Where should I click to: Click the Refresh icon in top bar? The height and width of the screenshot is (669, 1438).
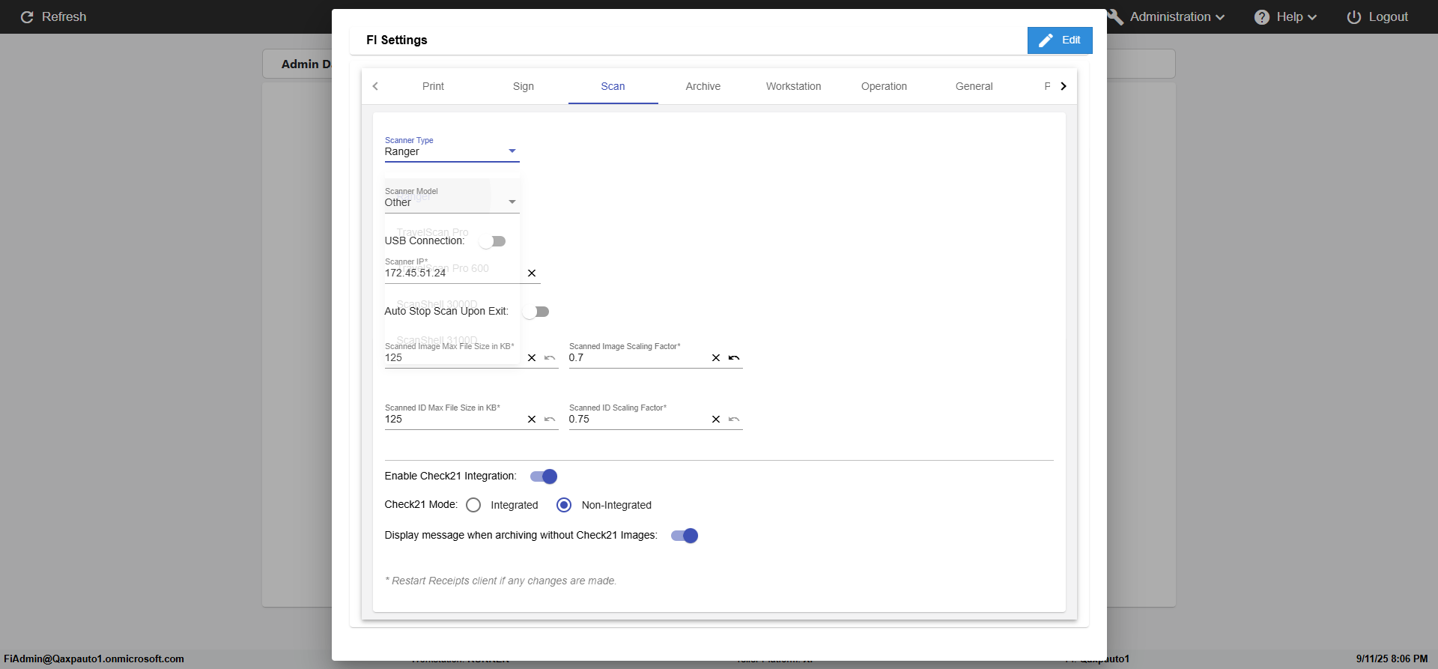[x=27, y=17]
